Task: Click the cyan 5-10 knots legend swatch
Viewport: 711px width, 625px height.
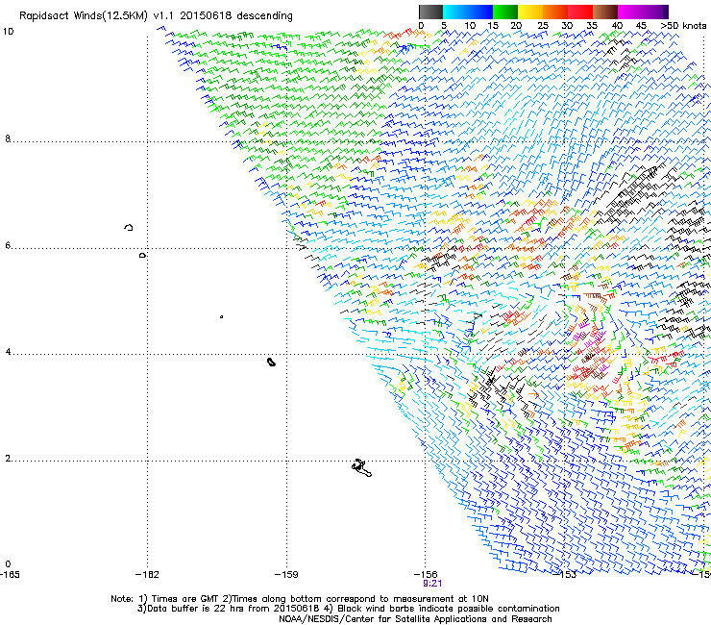Action: (455, 12)
